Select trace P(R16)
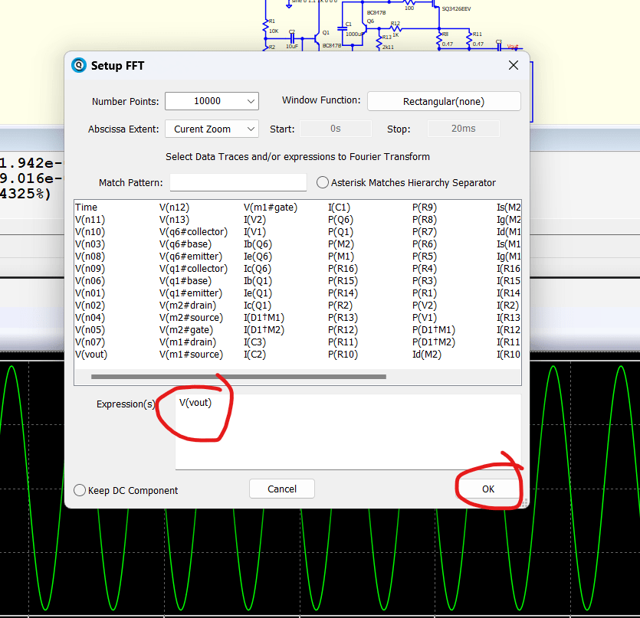Image resolution: width=640 pixels, height=618 pixels. [343, 268]
